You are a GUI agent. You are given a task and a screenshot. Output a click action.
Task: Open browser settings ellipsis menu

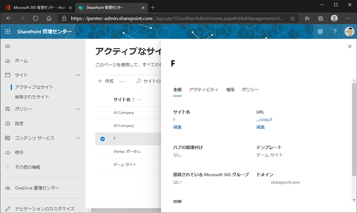click(348, 18)
